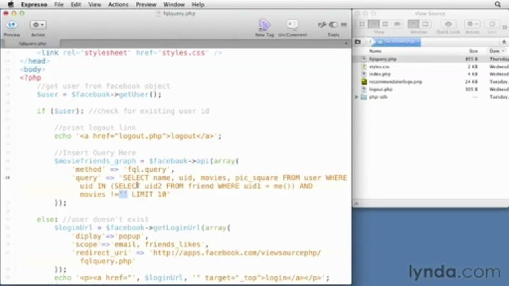Click the '<?php' opening tag in code

pos(30,78)
